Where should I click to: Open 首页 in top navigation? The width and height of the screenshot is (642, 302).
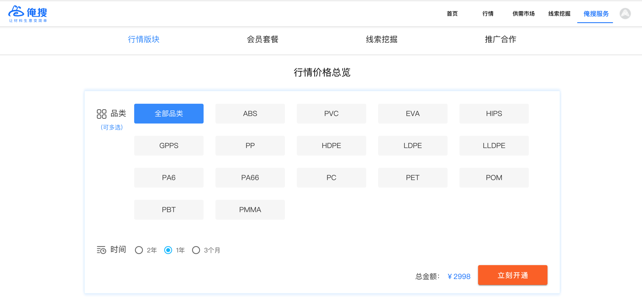coord(452,14)
